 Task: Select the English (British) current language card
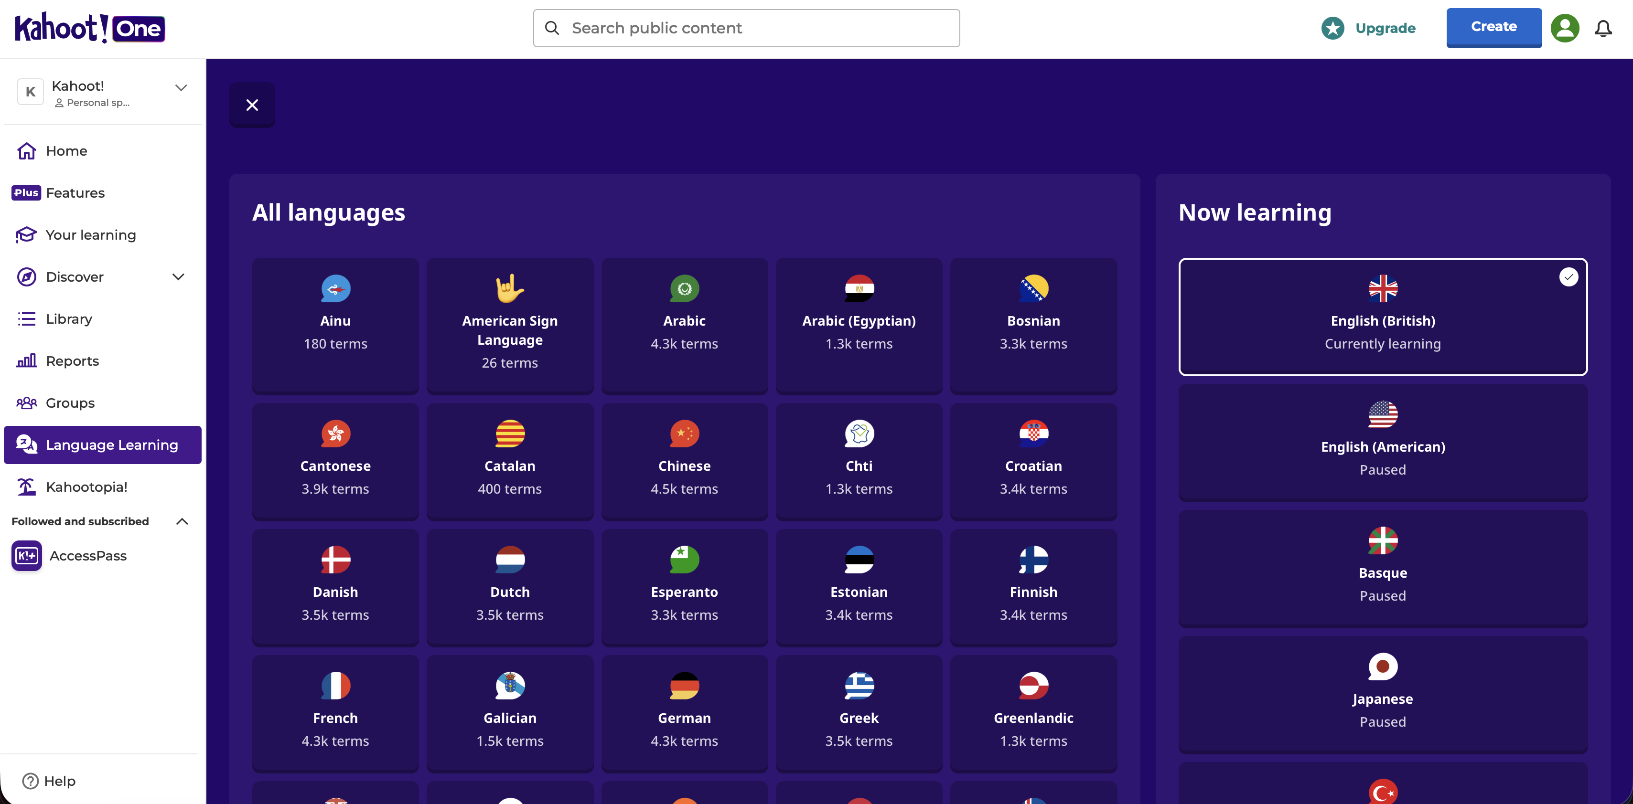tap(1383, 317)
